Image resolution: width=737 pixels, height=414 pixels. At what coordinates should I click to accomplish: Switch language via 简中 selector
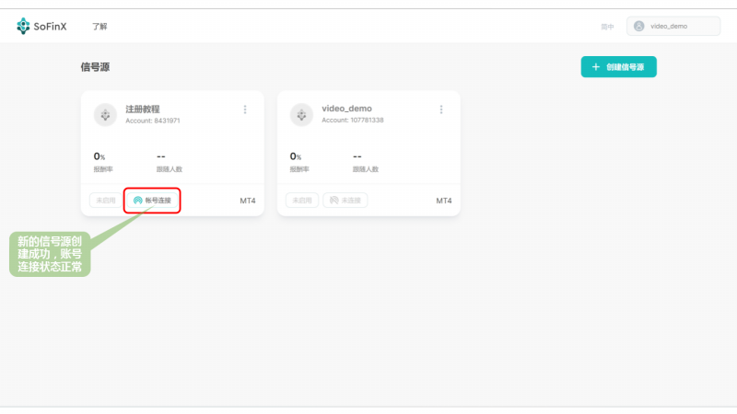pos(607,27)
